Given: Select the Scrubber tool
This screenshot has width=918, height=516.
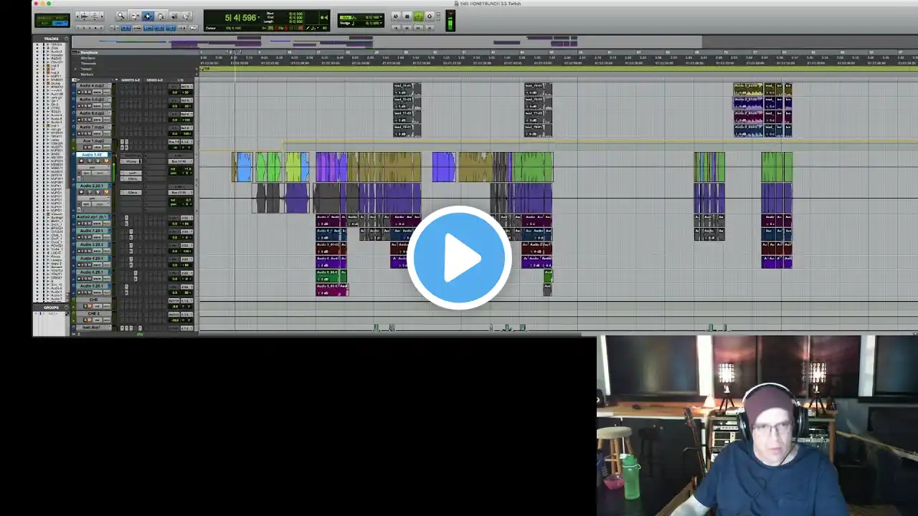Looking at the screenshot, I should click(174, 16).
